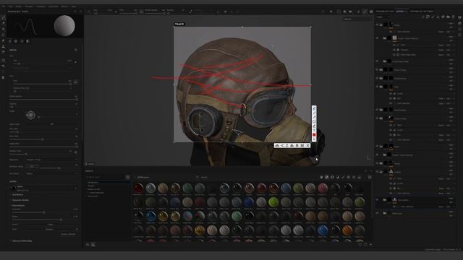The width and height of the screenshot is (463, 260).
Task: Click the plus icon at assets panel bottom
Action: point(370,244)
